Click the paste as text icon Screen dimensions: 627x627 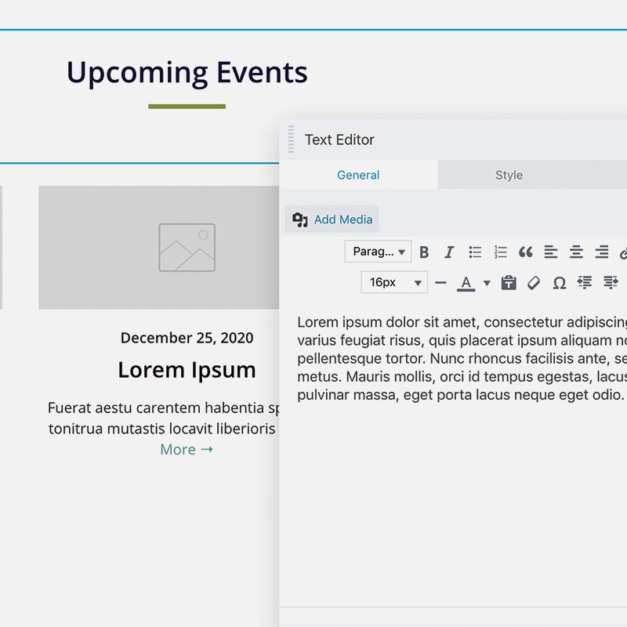pyautogui.click(x=509, y=283)
